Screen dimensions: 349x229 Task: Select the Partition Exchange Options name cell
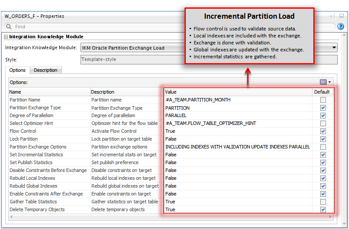49,147
